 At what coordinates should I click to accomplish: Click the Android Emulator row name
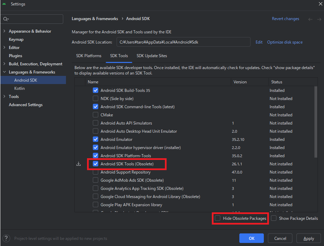tap(116, 140)
